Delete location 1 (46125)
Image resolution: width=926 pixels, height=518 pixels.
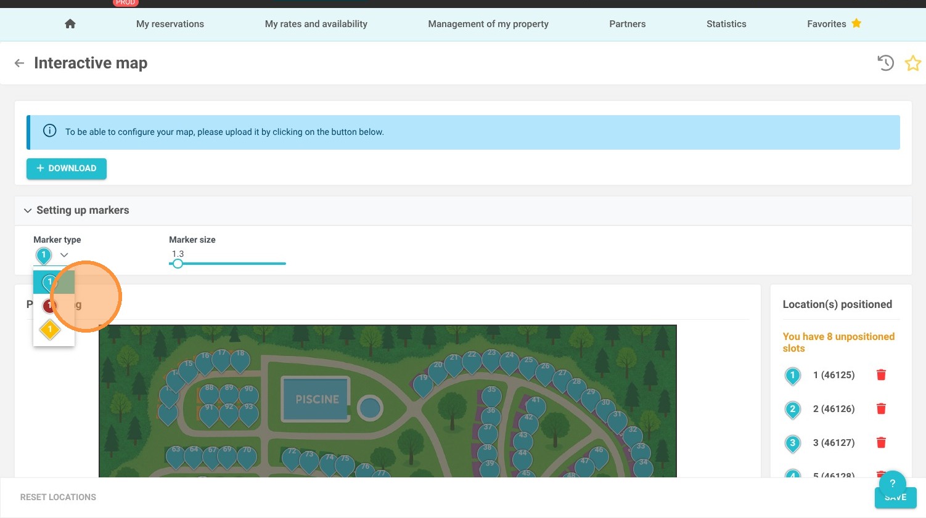click(882, 375)
